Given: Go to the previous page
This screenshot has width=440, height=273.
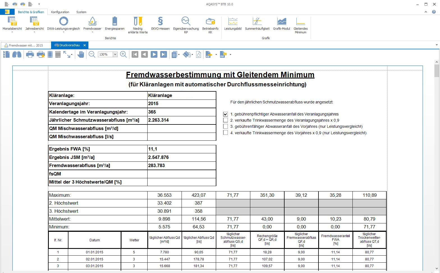Looking at the screenshot, I should (145, 54).
